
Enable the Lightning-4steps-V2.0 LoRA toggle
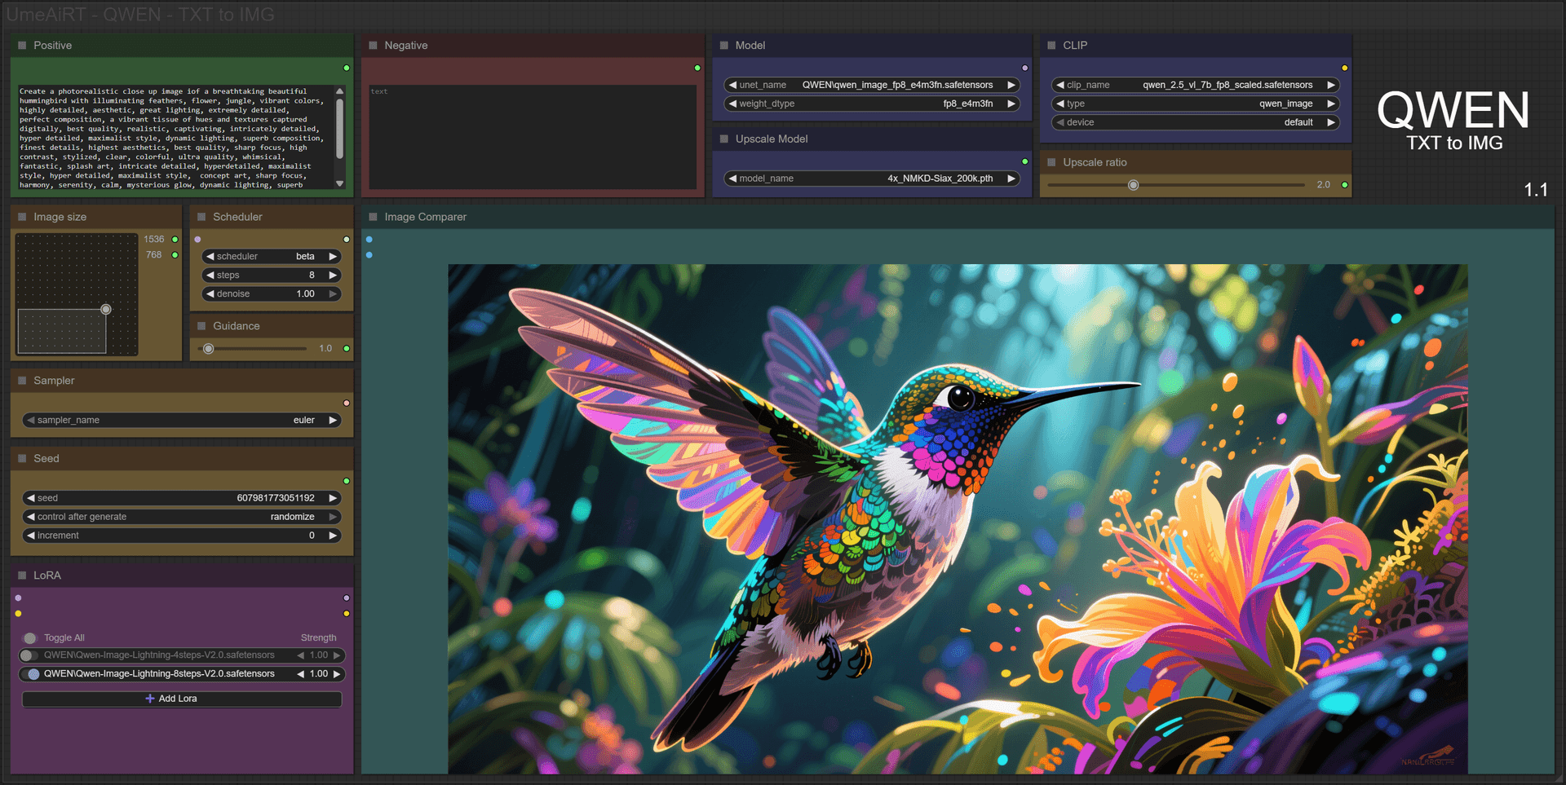(x=29, y=655)
